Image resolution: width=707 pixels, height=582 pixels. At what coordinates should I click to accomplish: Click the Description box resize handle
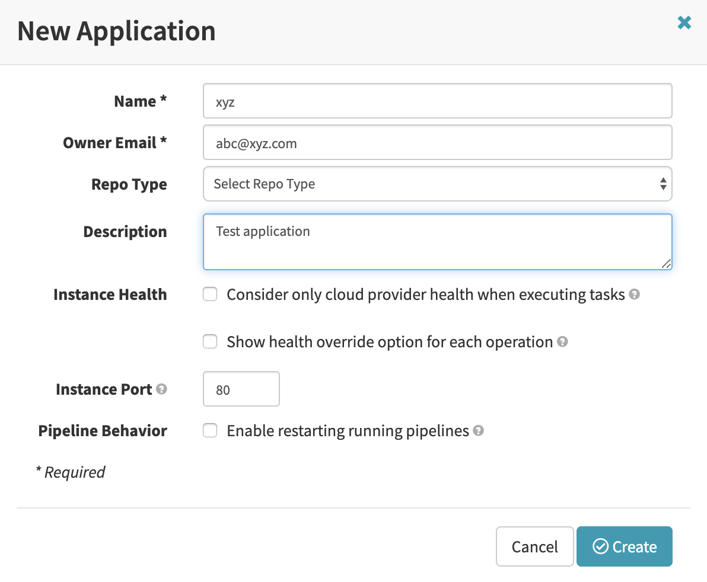(666, 264)
